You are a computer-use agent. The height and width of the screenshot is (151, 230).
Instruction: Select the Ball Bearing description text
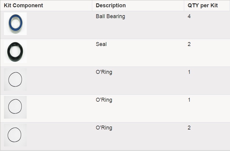[110, 16]
